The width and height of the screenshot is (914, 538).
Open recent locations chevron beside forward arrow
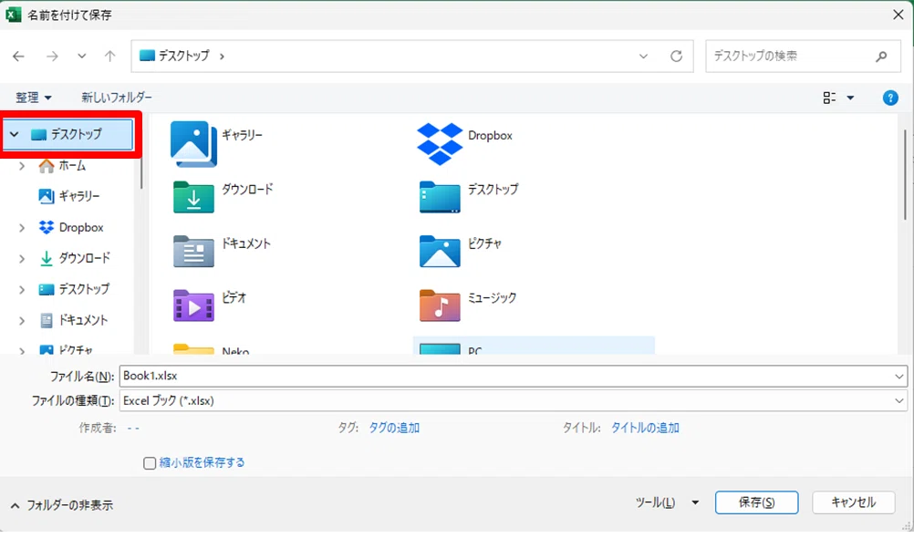pos(81,56)
